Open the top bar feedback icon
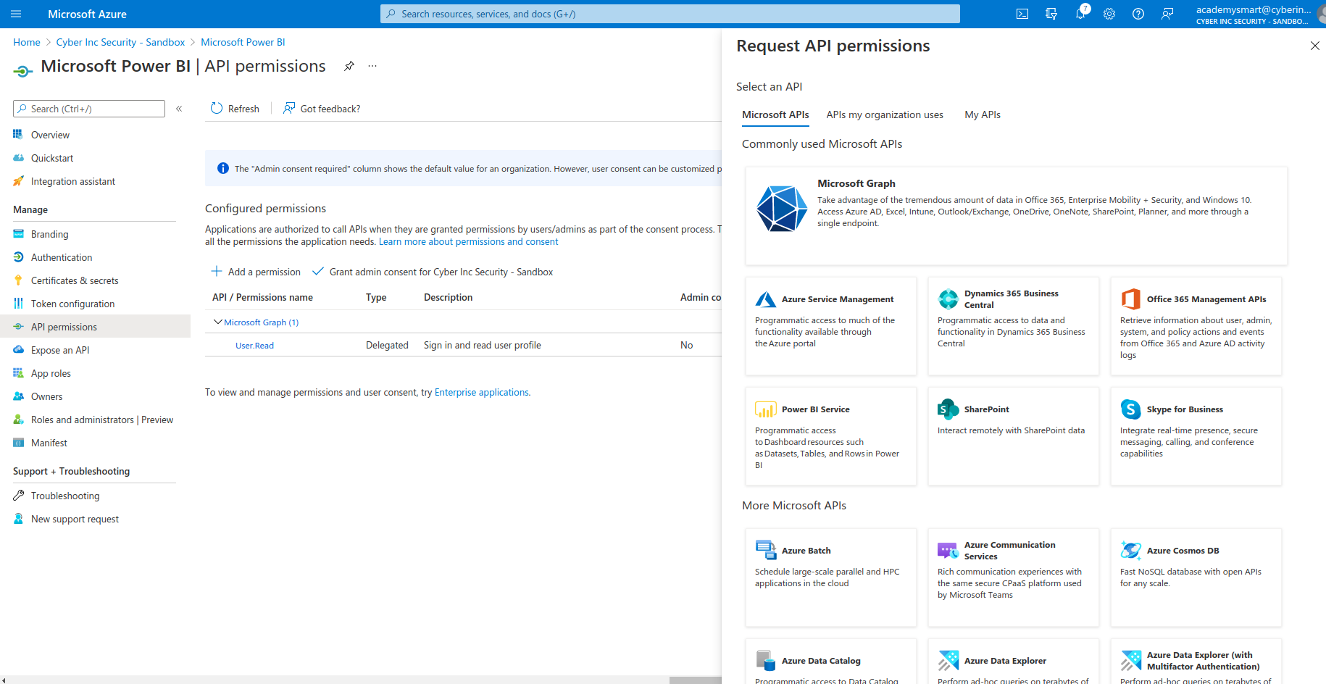Viewport: 1326px width, 684px height. 1167,14
